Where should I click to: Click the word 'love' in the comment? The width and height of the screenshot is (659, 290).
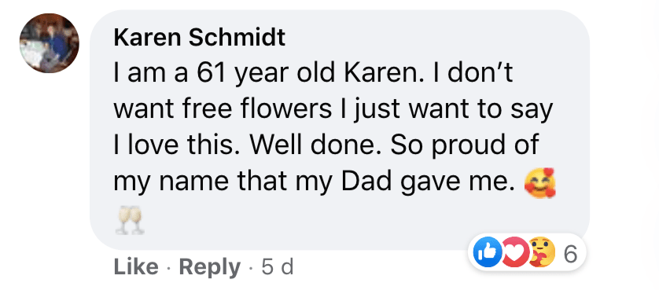[149, 145]
